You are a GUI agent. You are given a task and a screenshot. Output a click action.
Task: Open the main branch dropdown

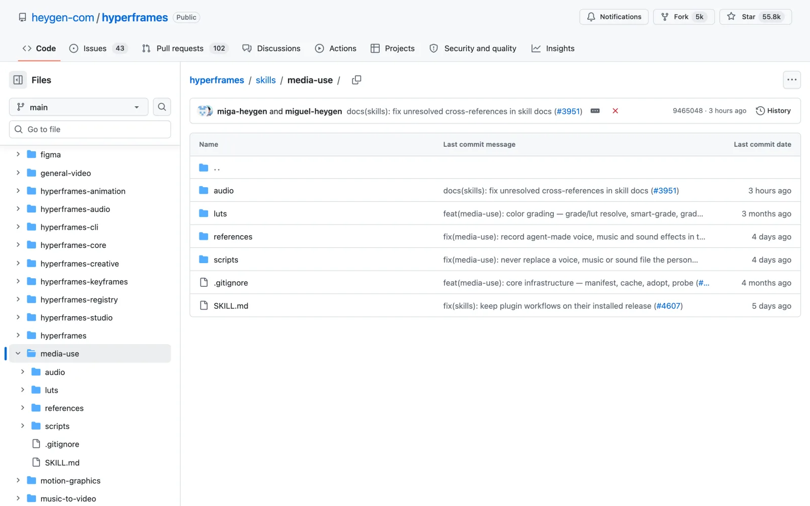(x=78, y=107)
